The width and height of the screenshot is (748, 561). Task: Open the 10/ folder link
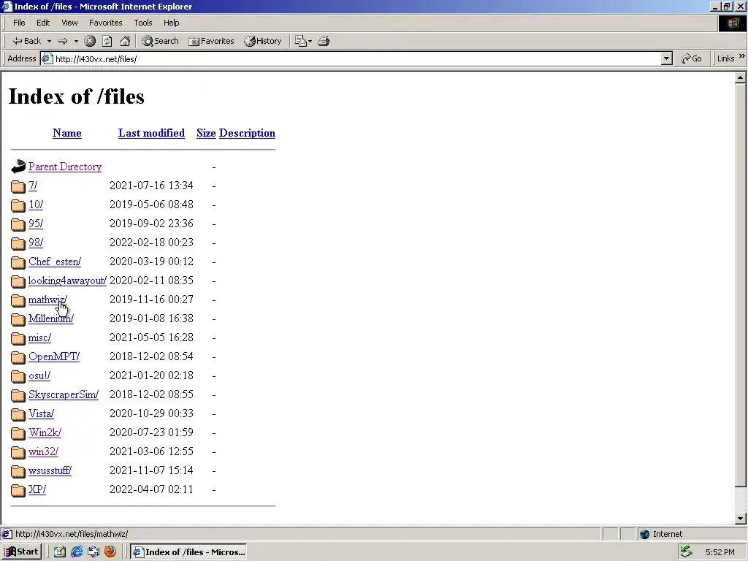pos(36,205)
